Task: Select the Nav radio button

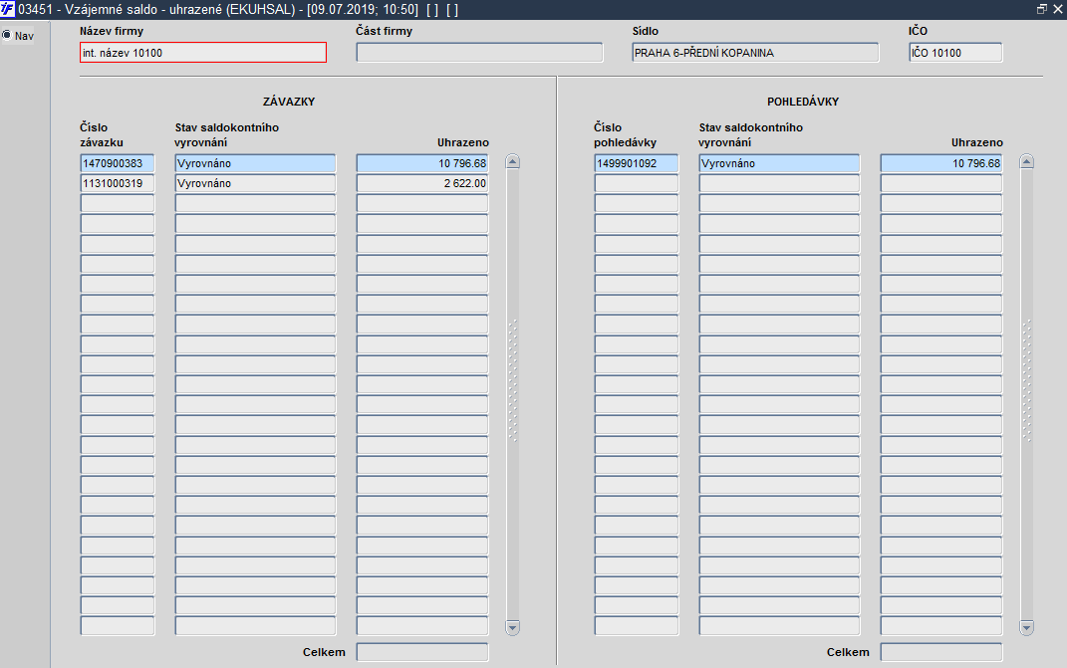Action: point(7,35)
